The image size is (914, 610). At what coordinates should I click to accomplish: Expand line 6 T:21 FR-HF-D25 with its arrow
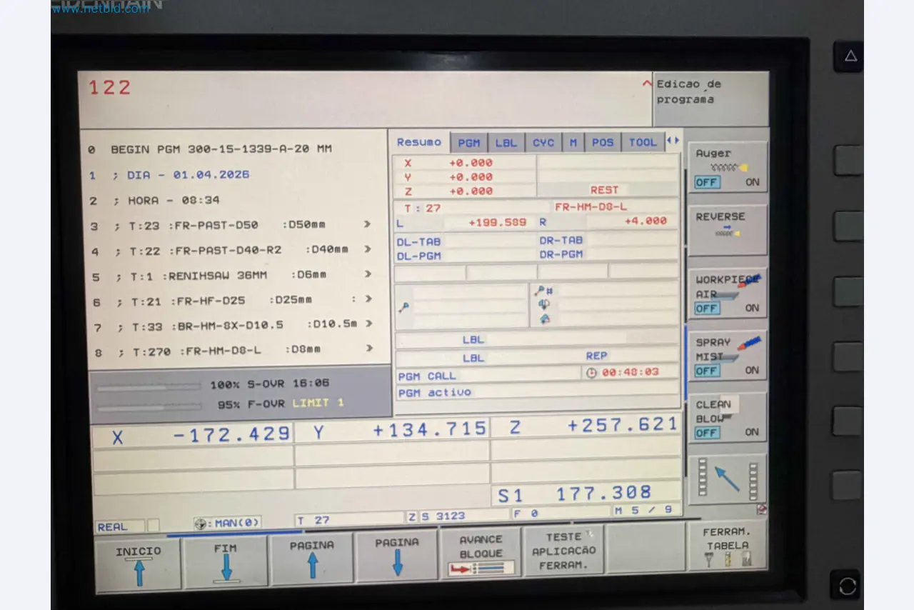point(368,299)
